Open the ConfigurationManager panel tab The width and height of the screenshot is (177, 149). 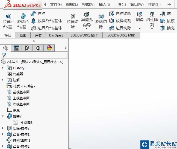tap(27, 48)
